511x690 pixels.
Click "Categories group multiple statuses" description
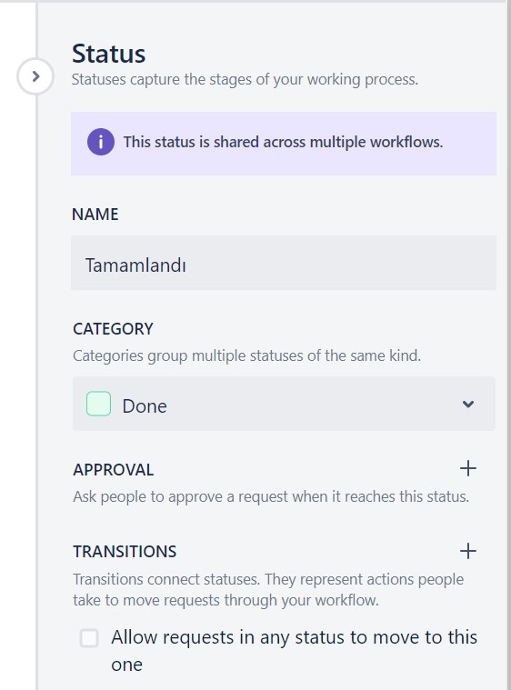(246, 355)
